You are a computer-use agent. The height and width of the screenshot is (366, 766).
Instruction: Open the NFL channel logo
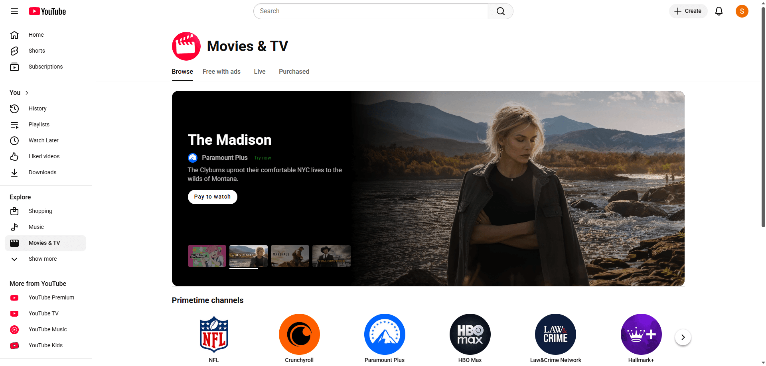(214, 334)
